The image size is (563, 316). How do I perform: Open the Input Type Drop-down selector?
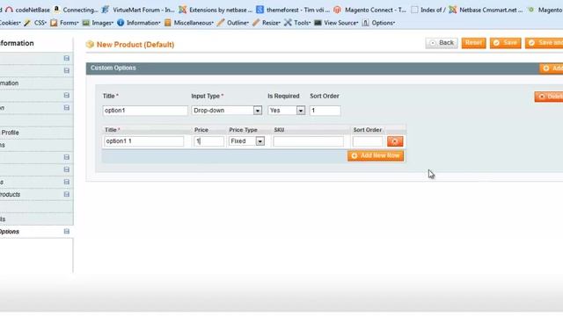pyautogui.click(x=227, y=111)
